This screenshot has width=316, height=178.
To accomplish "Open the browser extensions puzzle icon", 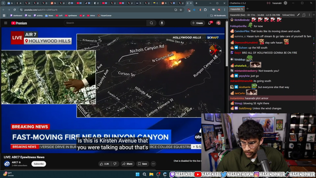I will pos(205,10).
